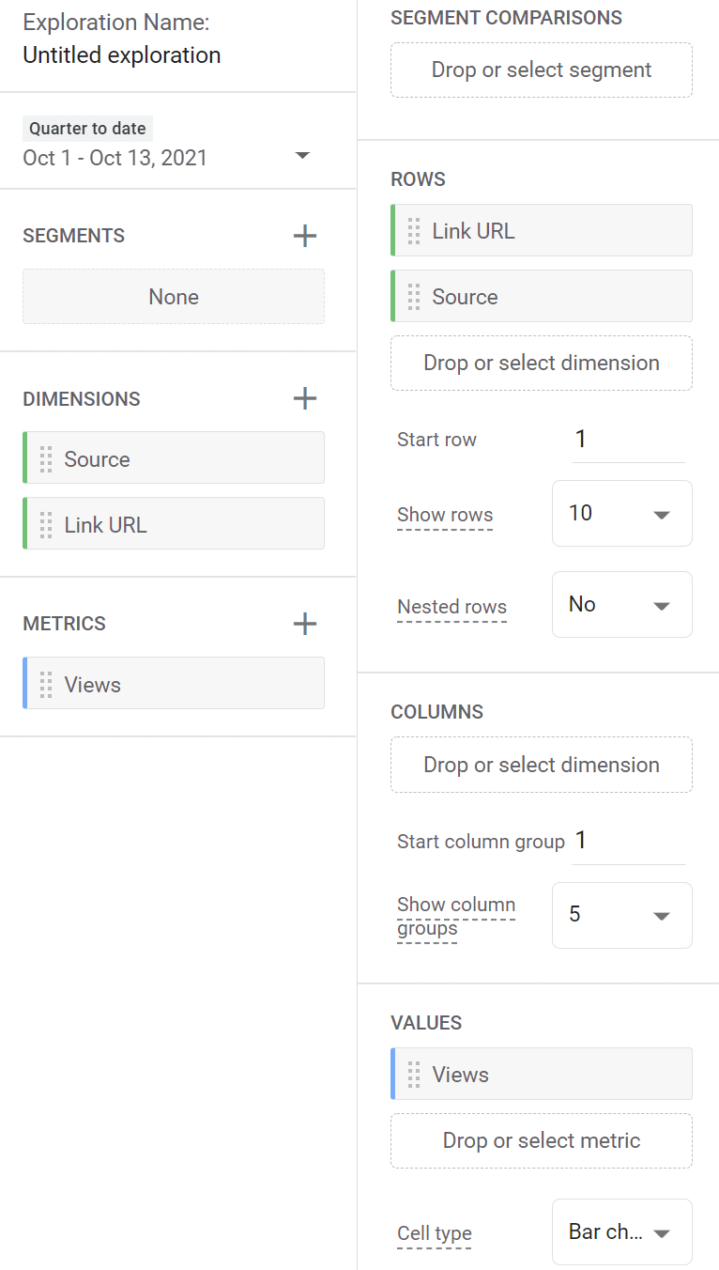
Task: Click drag handle of Source dimension in Dimensions
Action: point(46,459)
